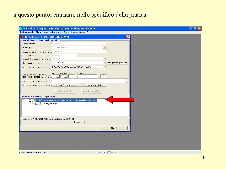Click the open folder icon of first model
Screen dimensions: 226x169
(x=33, y=100)
